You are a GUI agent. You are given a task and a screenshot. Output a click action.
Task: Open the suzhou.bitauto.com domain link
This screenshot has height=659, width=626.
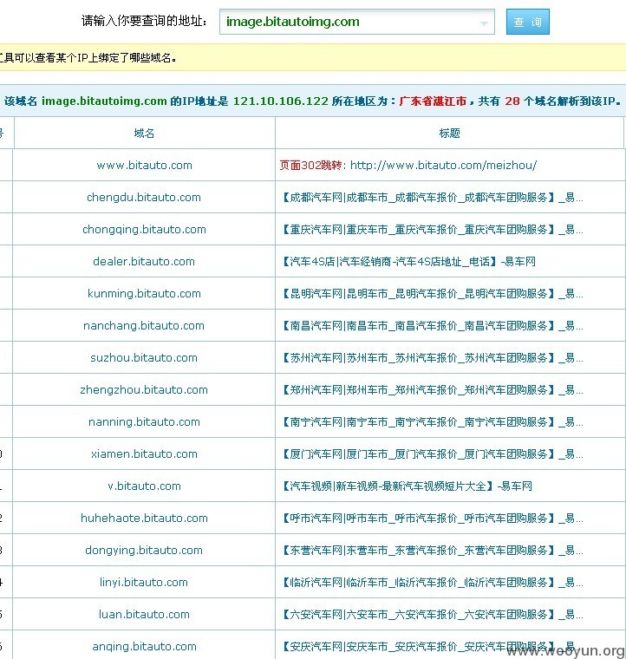point(144,357)
